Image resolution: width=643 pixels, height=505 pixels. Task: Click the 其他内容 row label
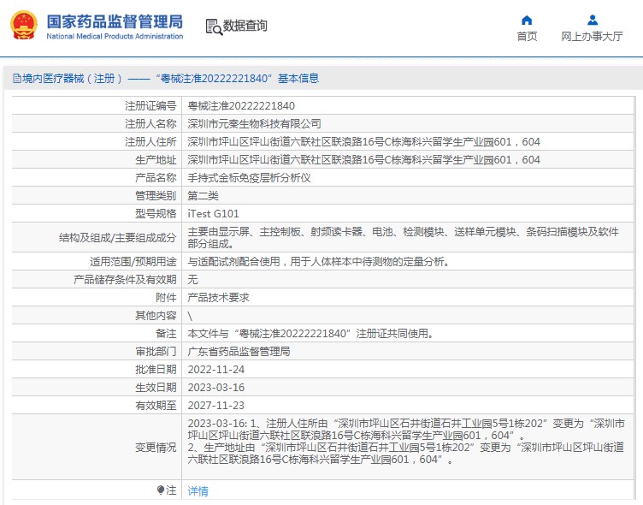point(156,315)
